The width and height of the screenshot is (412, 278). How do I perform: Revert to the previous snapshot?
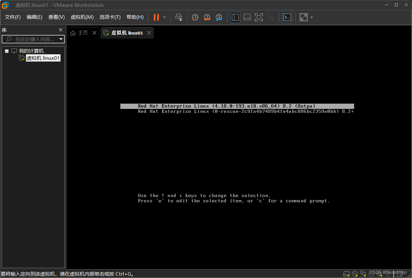207,17
